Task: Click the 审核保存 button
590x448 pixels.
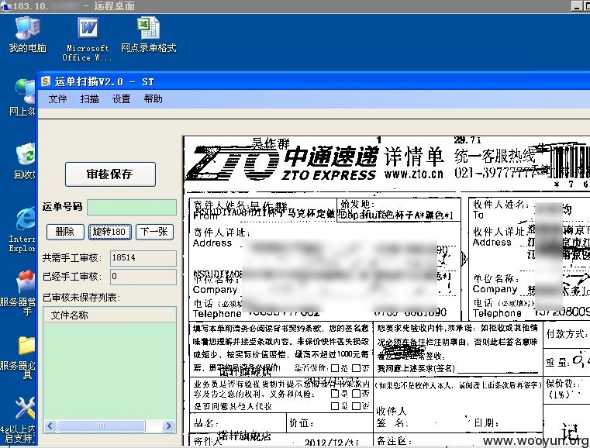Action: [110, 174]
